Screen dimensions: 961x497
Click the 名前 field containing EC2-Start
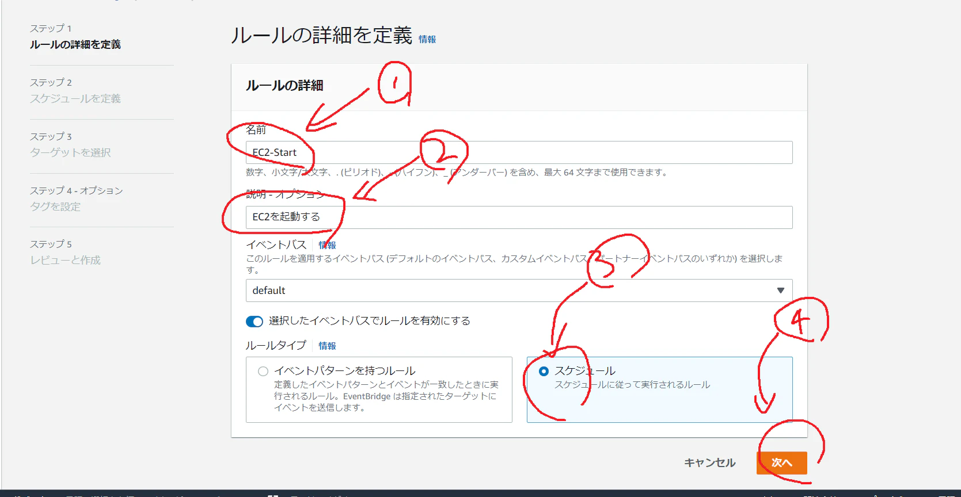(x=519, y=152)
